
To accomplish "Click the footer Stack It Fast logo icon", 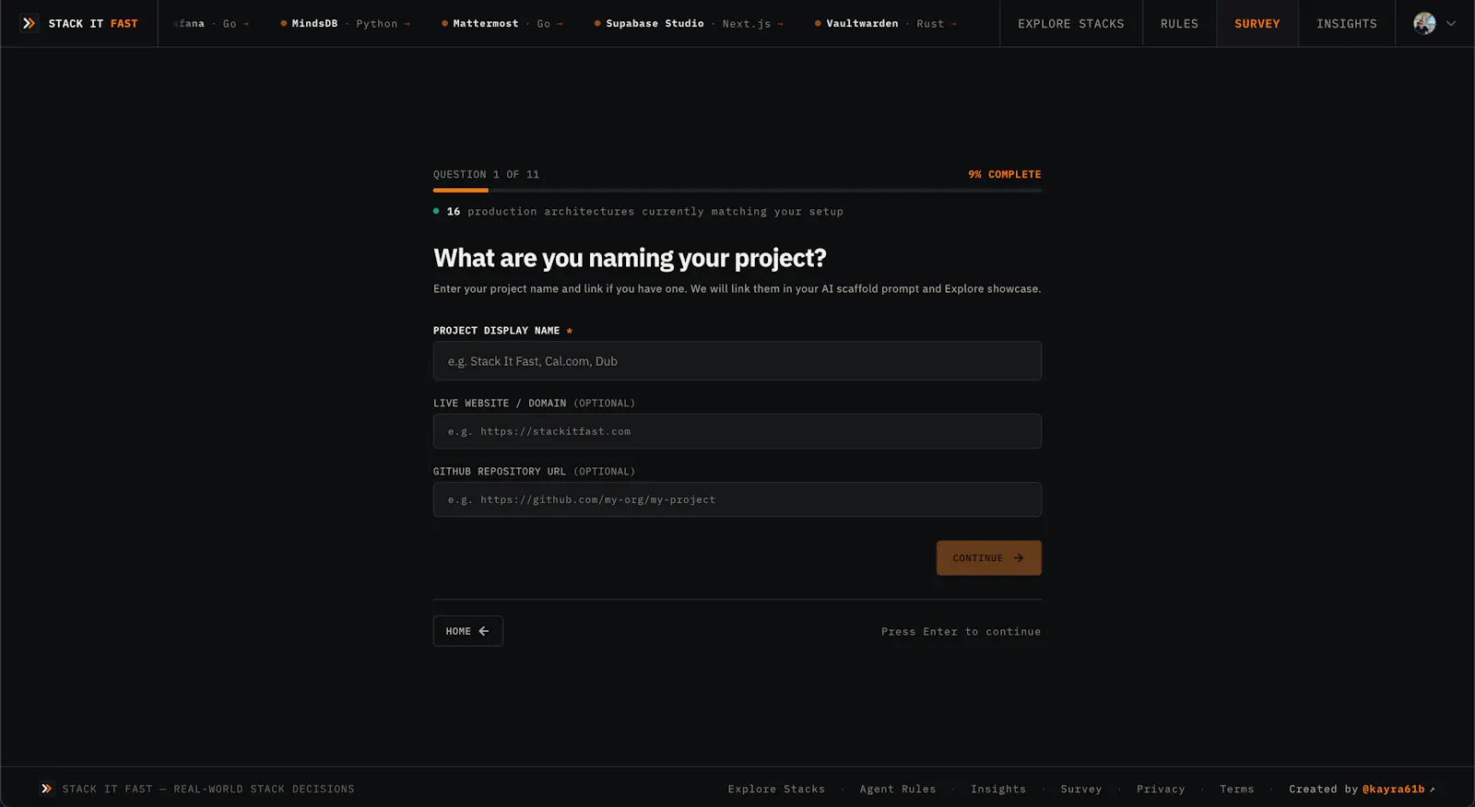I will (46, 789).
